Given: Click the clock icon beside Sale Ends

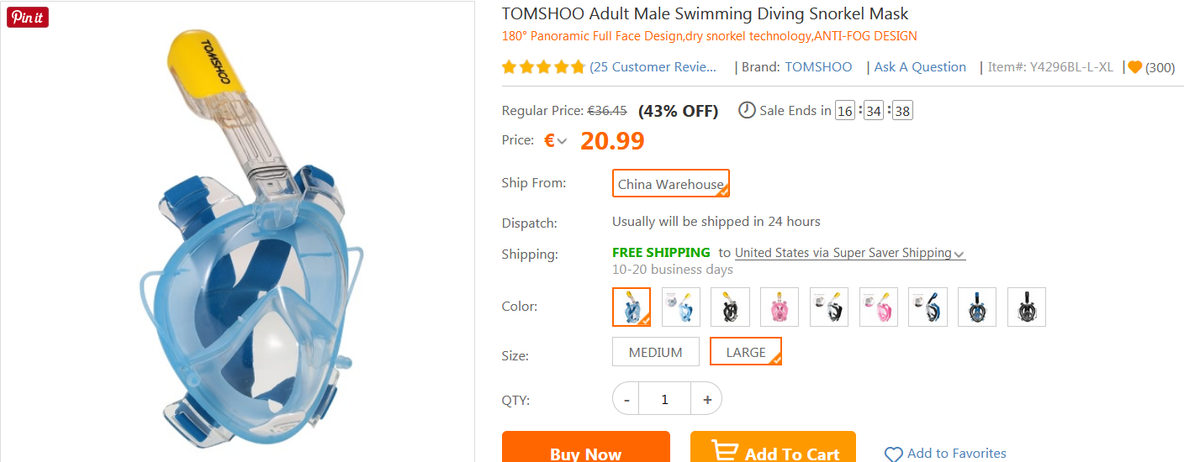Looking at the screenshot, I should 747,110.
